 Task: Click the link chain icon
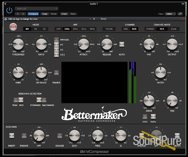pyautogui.click(x=180, y=14)
